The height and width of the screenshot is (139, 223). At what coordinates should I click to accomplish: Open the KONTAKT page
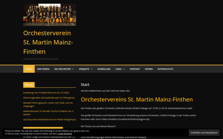[135, 69]
